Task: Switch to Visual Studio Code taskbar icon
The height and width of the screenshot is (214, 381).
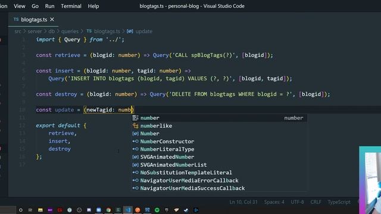Action: tap(128, 210)
